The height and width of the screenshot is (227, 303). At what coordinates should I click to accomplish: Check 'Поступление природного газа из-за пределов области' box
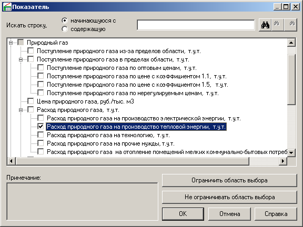(x=31, y=51)
